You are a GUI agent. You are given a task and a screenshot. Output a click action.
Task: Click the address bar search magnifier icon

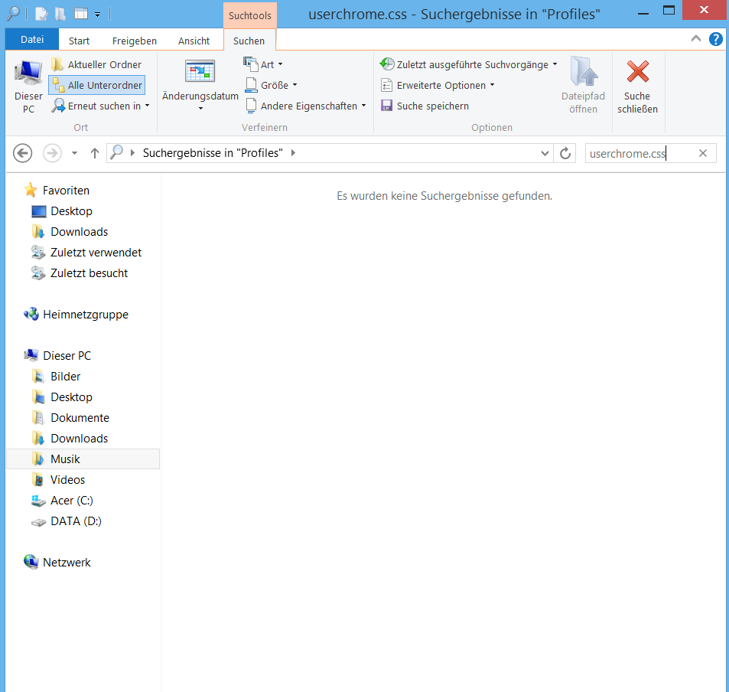pyautogui.click(x=117, y=152)
